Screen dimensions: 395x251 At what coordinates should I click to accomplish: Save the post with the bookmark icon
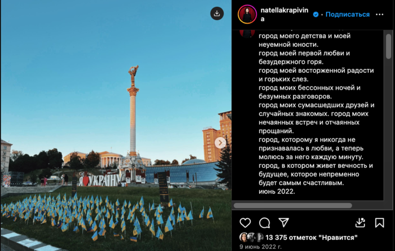[x=379, y=223]
